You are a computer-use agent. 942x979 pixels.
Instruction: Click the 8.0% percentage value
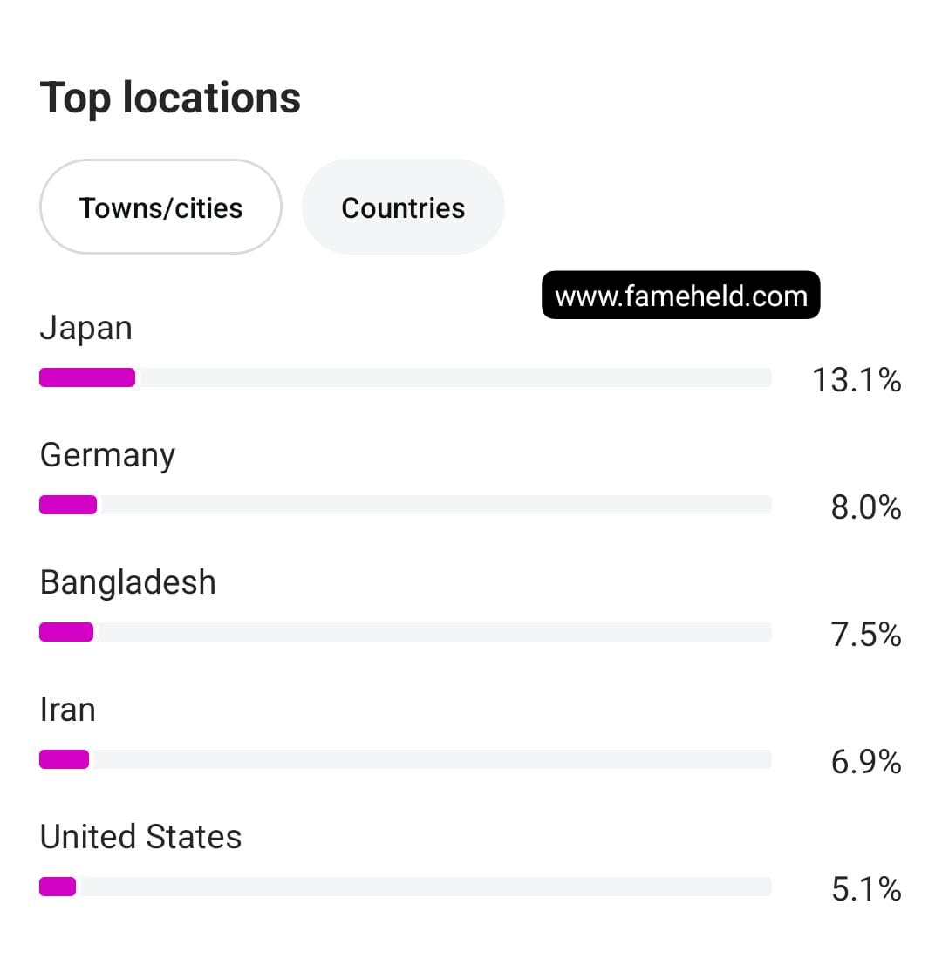[x=865, y=507]
